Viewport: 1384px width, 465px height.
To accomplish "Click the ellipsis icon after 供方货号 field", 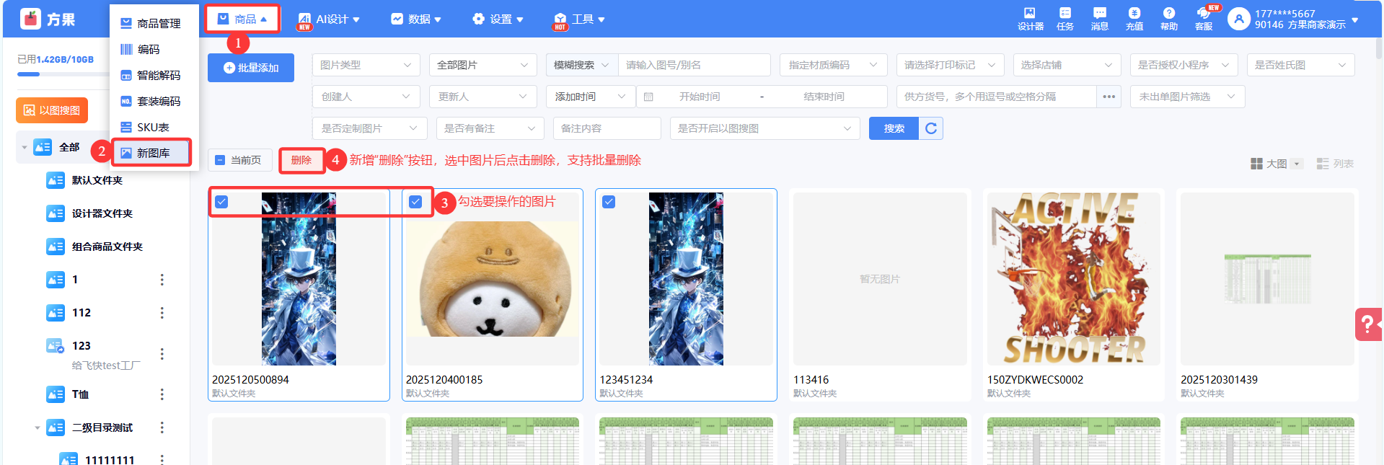I will click(1108, 97).
